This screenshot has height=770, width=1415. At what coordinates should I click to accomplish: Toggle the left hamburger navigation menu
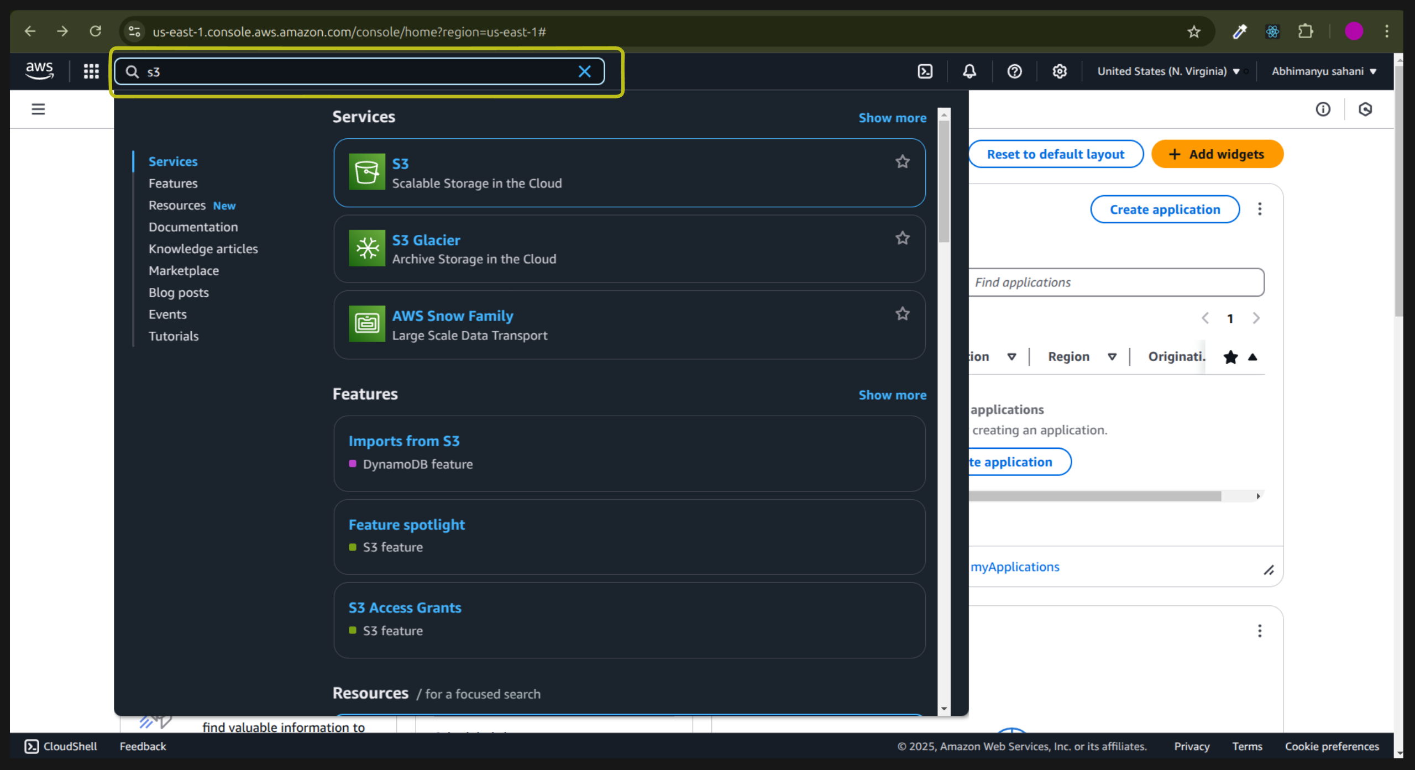38,109
